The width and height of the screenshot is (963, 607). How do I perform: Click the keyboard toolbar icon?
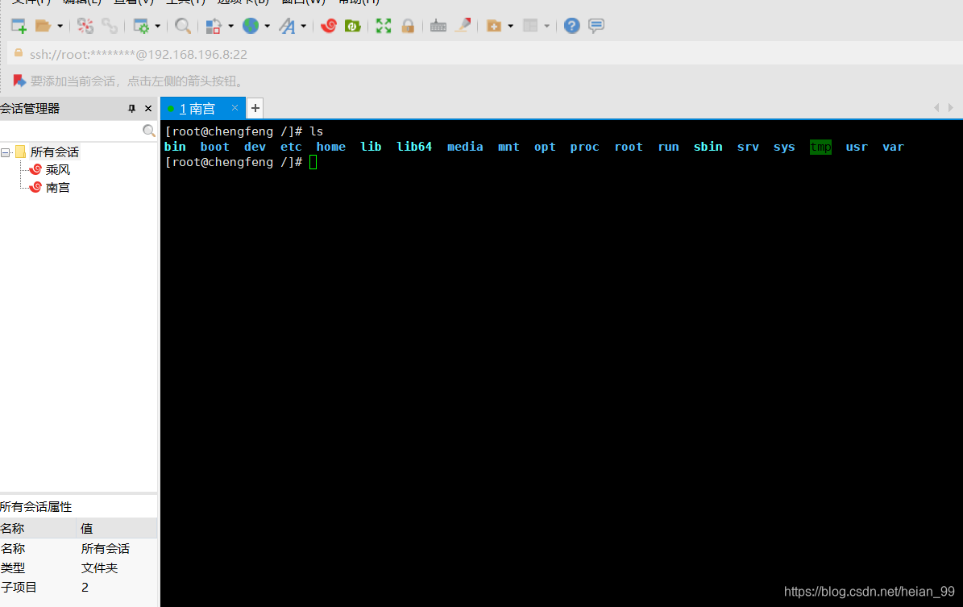pyautogui.click(x=438, y=26)
